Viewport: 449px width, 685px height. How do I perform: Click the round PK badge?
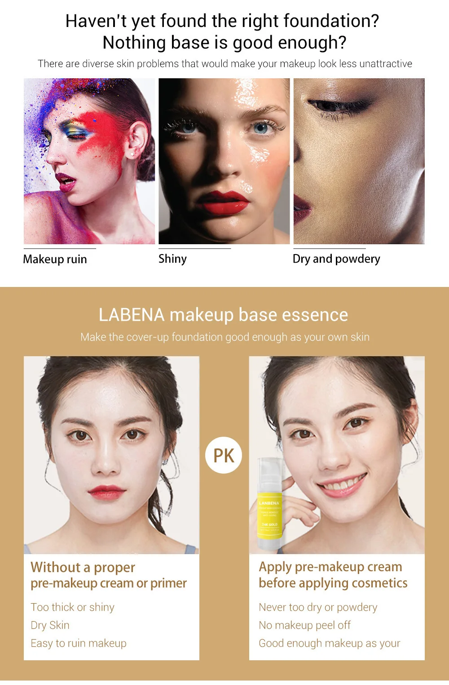tap(224, 455)
